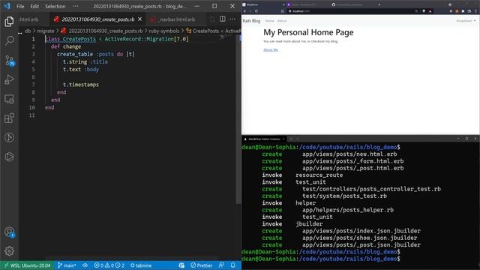Open the Dropdown menu in the navbar
The image size is (480, 270).
coord(466,21)
